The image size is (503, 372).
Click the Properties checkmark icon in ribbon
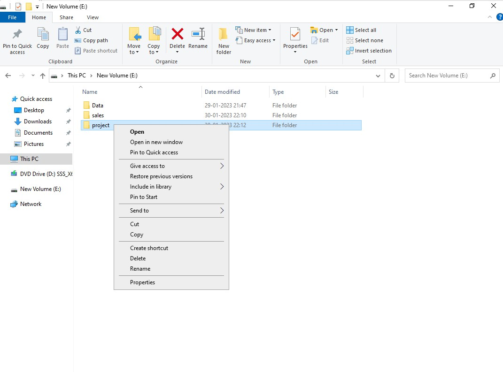click(295, 34)
